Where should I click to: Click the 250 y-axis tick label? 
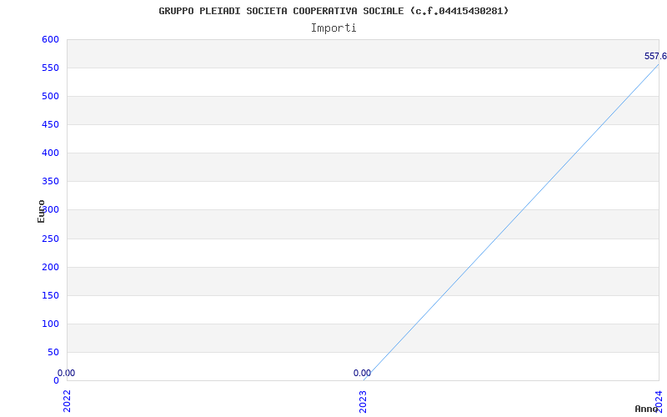[50, 239]
